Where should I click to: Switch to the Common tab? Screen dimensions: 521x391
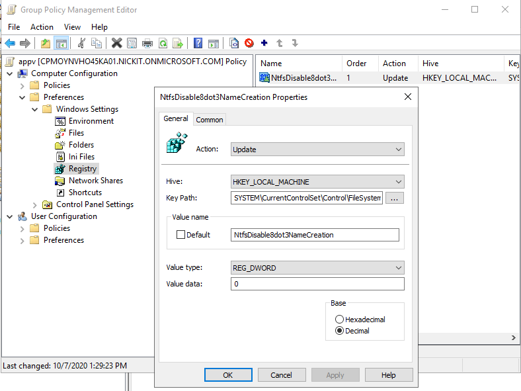coord(210,120)
